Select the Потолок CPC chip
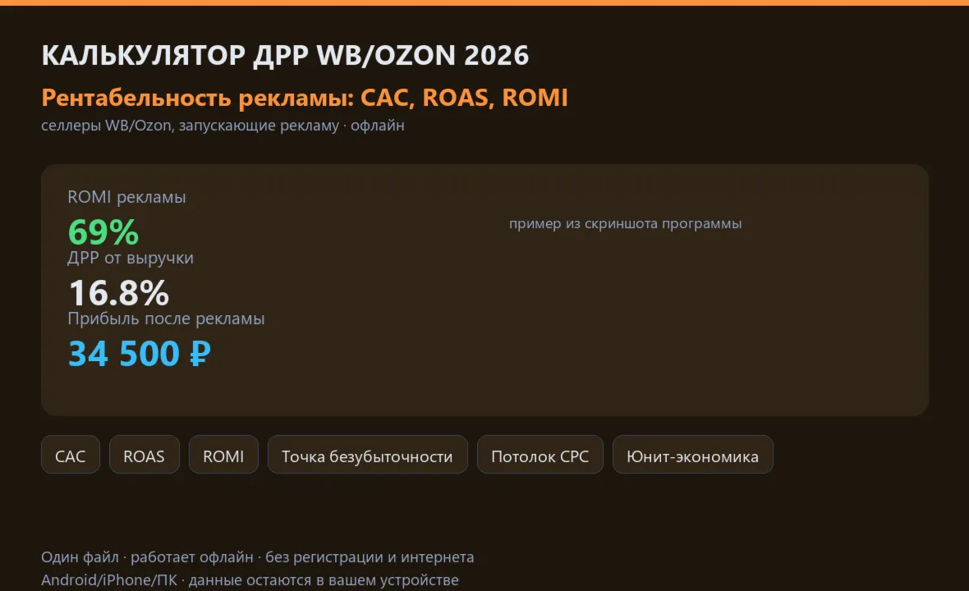The width and height of the screenshot is (969, 591). (x=540, y=455)
